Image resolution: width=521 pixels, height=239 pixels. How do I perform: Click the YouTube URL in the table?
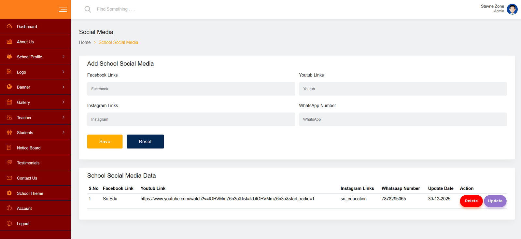click(x=227, y=199)
